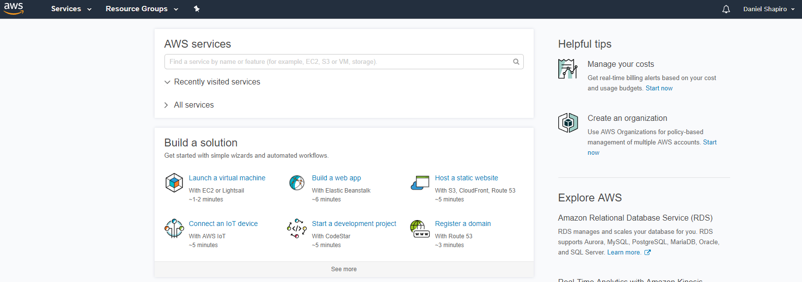The image size is (802, 282).
Task: Click the Create an organization icon
Action: (x=568, y=123)
